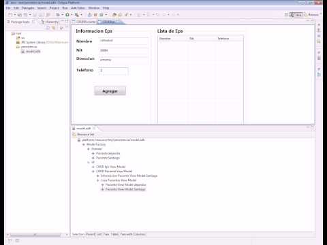Collapse the Model Factory tree node
327x245 pixels.
click(84, 144)
